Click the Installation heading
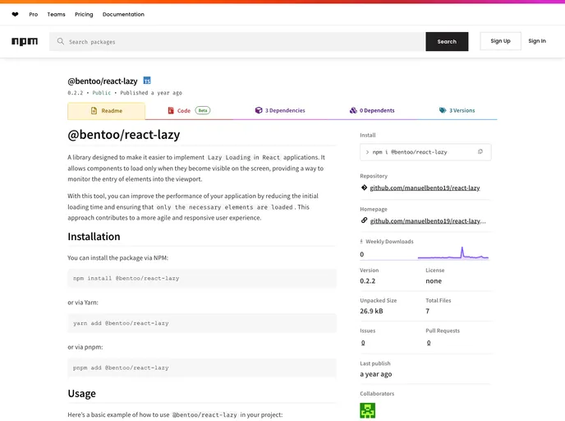The image size is (565, 421). [x=94, y=237]
